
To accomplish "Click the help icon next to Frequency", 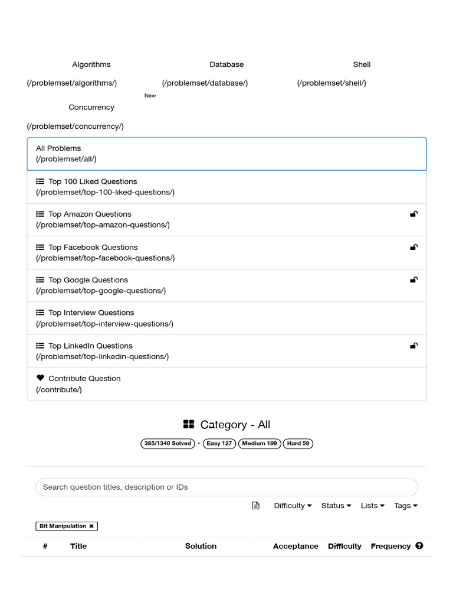I will tap(419, 546).
